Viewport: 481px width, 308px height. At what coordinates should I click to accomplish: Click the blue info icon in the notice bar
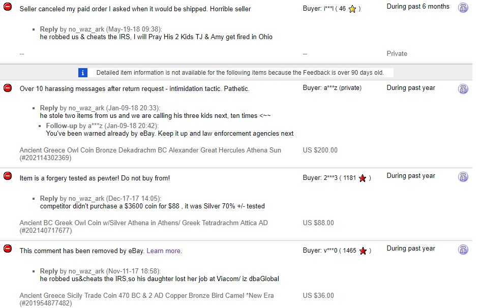click(83, 73)
